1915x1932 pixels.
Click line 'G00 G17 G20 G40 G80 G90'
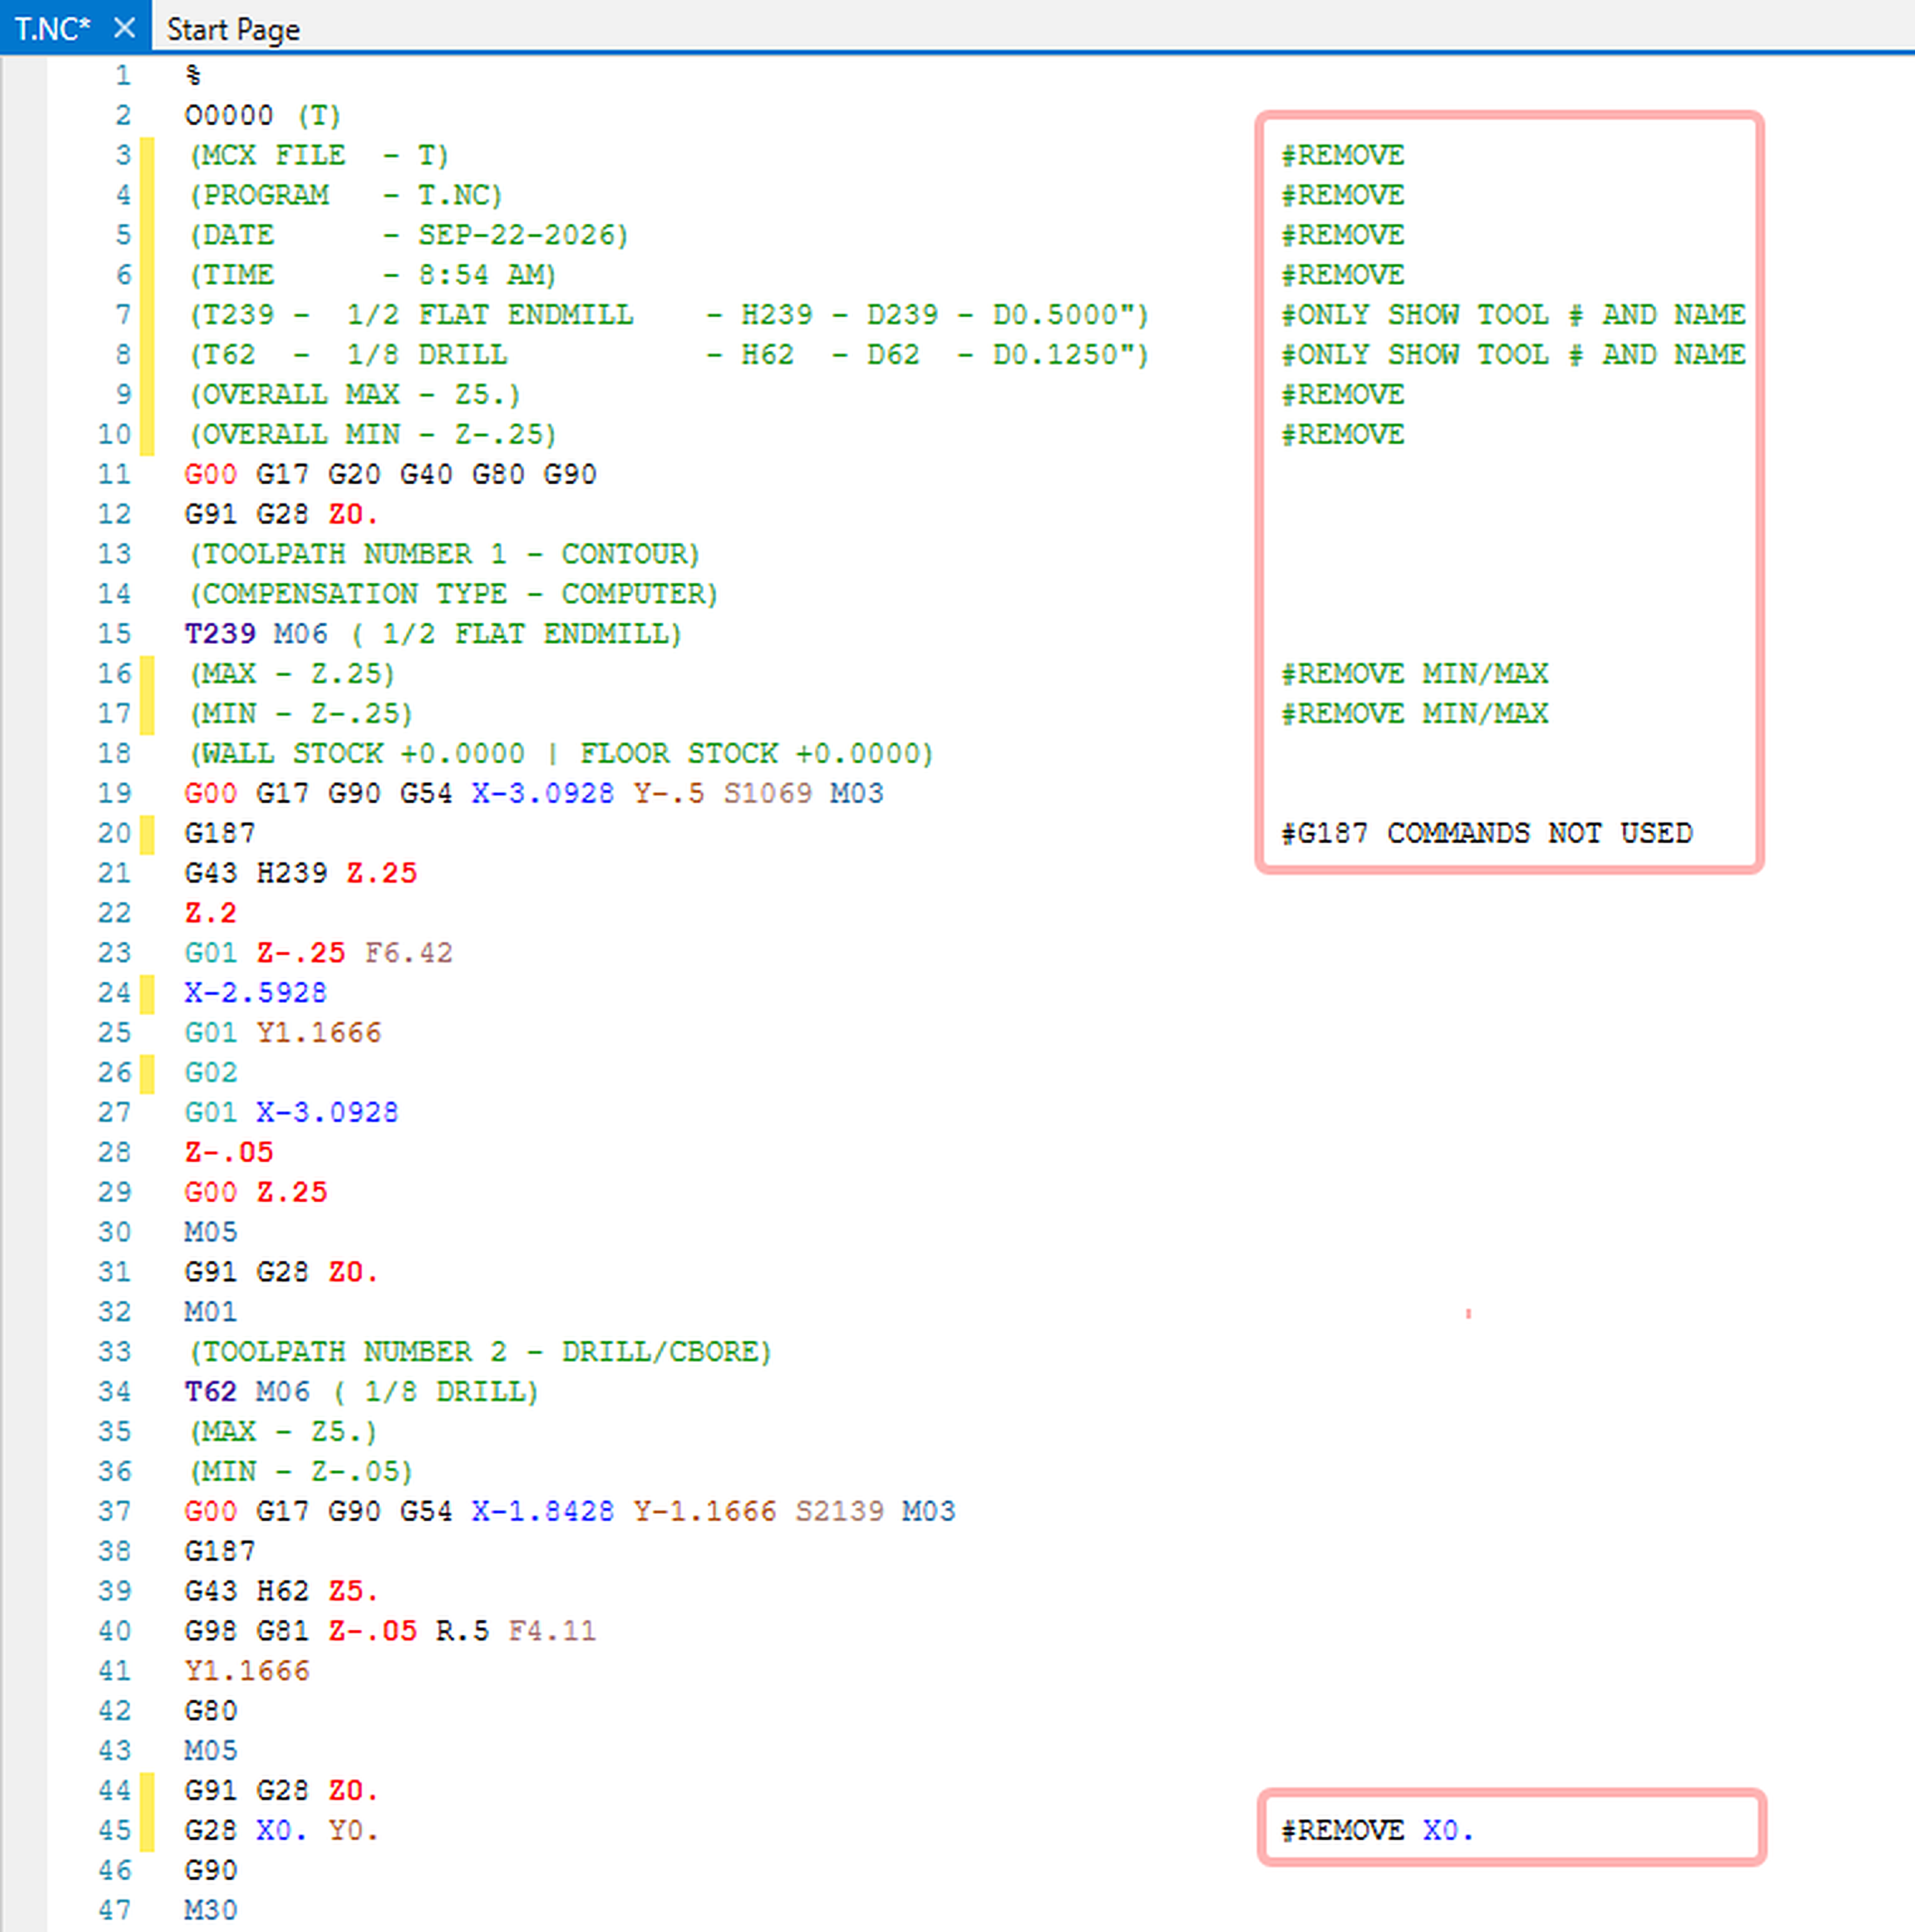click(391, 474)
